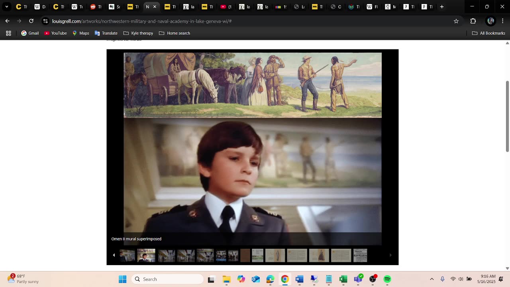The image size is (510, 287).
Task: Open the clock and date flyout
Action: click(488, 279)
